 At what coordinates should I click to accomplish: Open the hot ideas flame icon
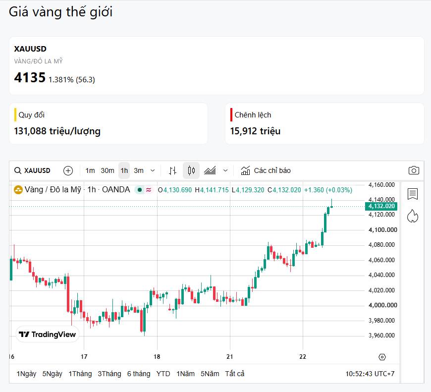click(413, 216)
